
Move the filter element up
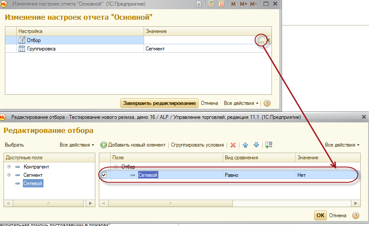[x=245, y=145]
